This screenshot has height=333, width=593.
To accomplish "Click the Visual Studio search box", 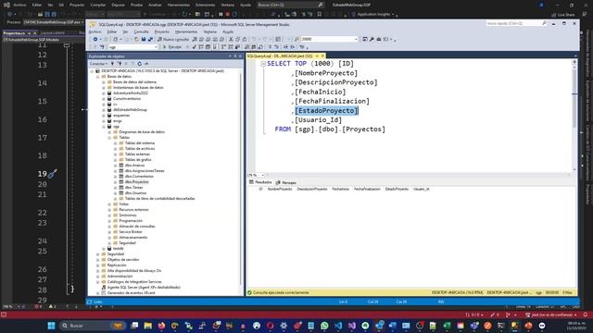I will (x=290, y=5).
